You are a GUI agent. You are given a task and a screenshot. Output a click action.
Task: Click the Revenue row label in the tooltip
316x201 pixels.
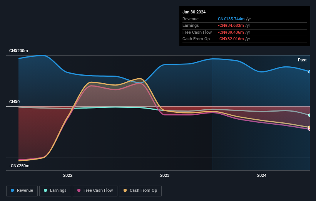191,19
